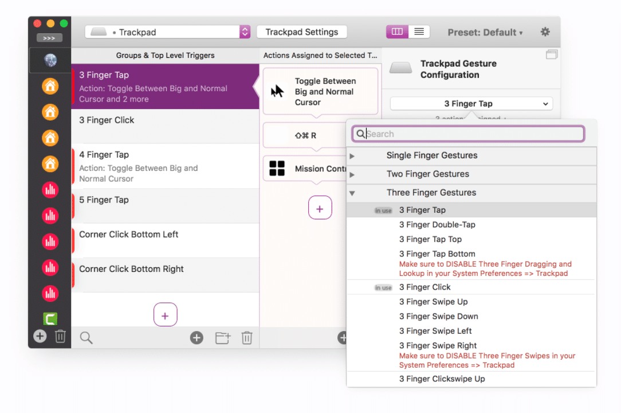
Task: Click the new folder icon under triggers list
Action: [x=222, y=338]
